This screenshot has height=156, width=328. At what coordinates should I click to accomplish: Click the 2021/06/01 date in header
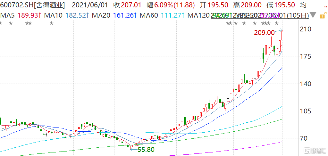click(x=91, y=5)
